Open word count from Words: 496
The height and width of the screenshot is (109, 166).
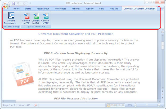[x=24, y=105]
